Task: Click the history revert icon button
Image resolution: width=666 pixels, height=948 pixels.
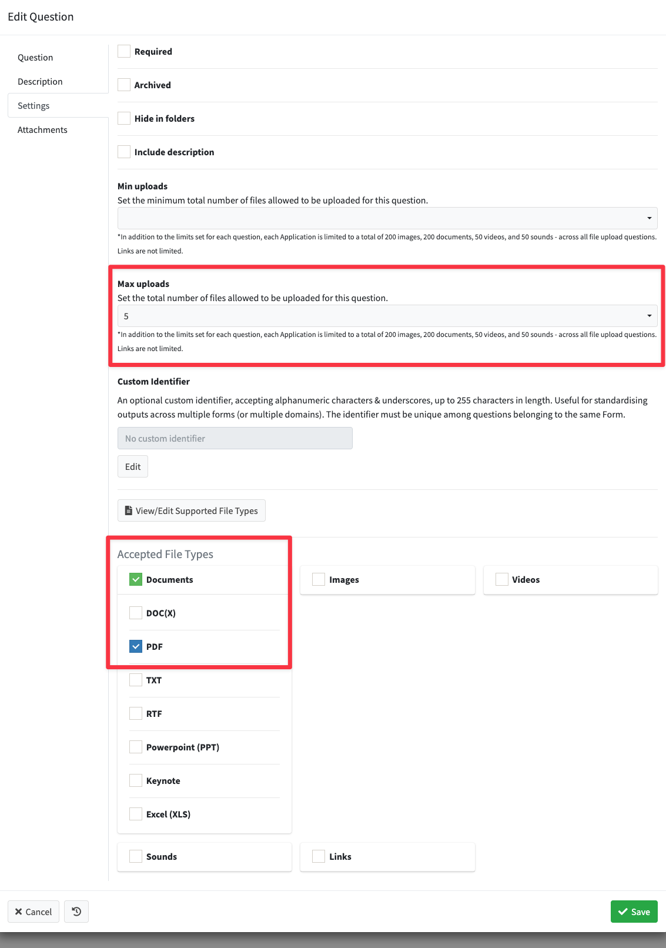Action: [76, 912]
